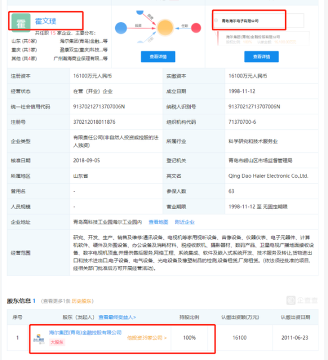This screenshot has width=328, height=360.
Task: Select 科学研究和技术服务业 industry value
Action: point(253,141)
